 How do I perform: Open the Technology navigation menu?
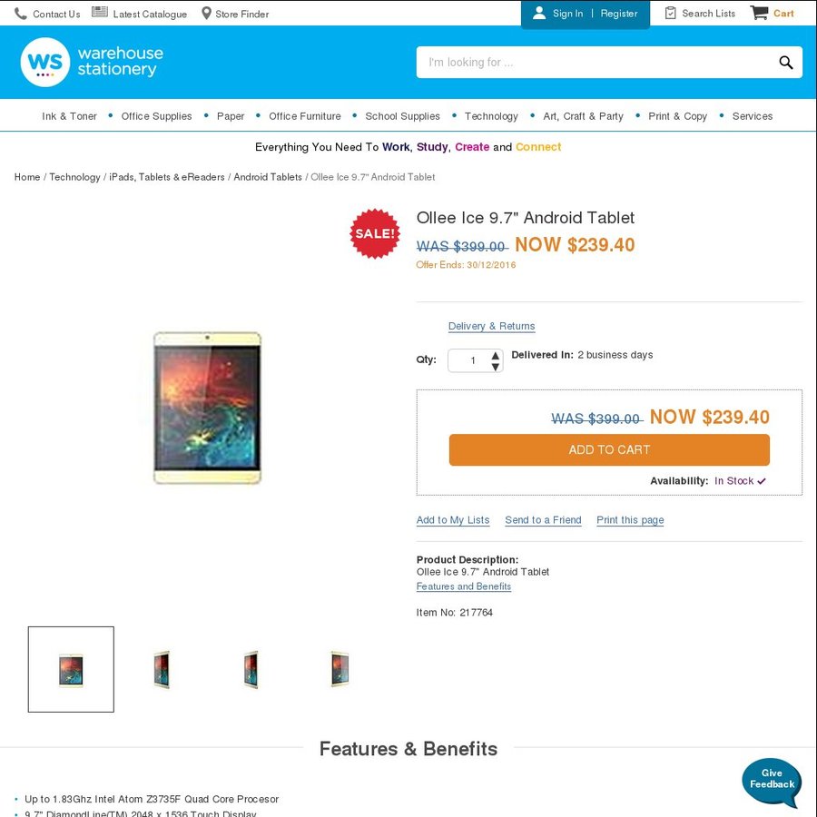491,116
